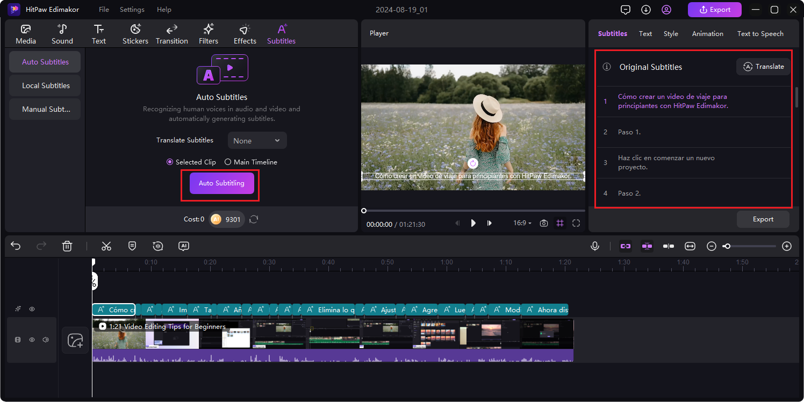Open the Stickers panel
This screenshot has width=804, height=402.
click(x=135, y=34)
